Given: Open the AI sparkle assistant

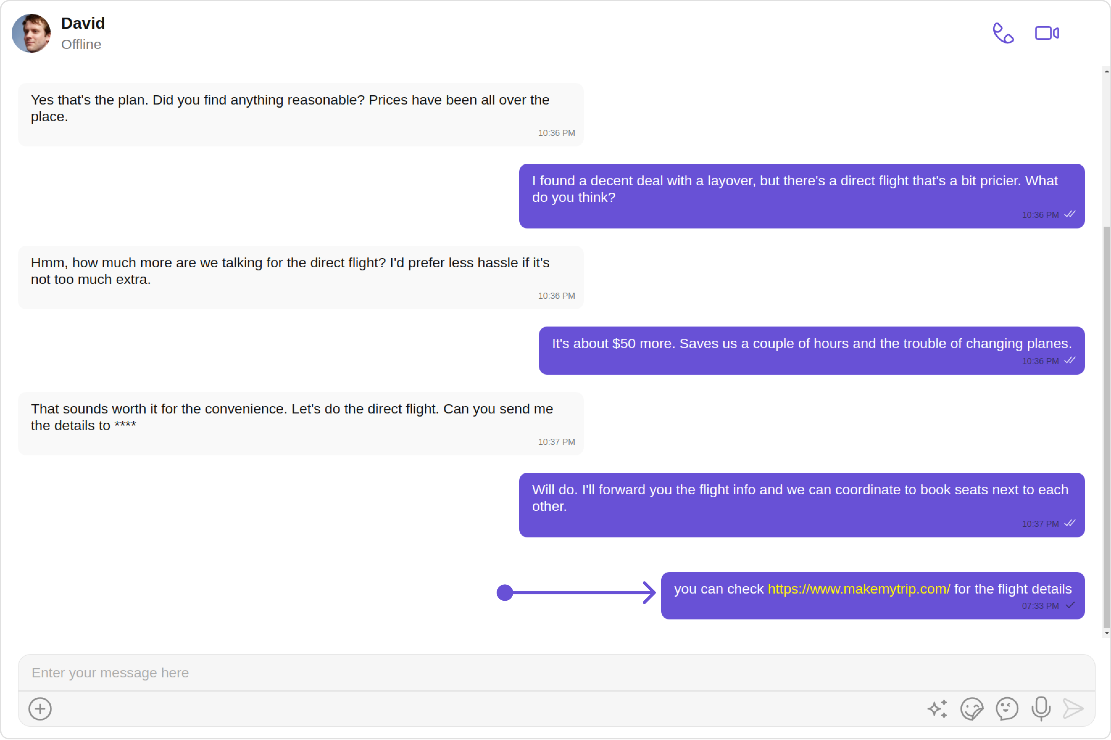Looking at the screenshot, I should pos(937,709).
